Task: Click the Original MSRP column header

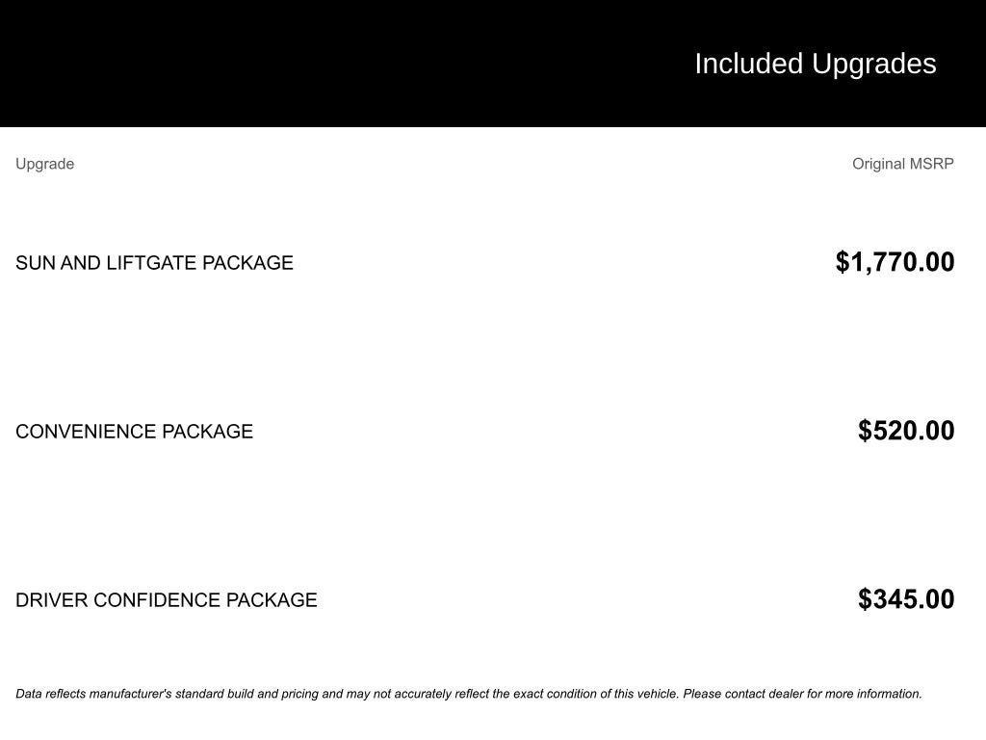Action: (902, 164)
